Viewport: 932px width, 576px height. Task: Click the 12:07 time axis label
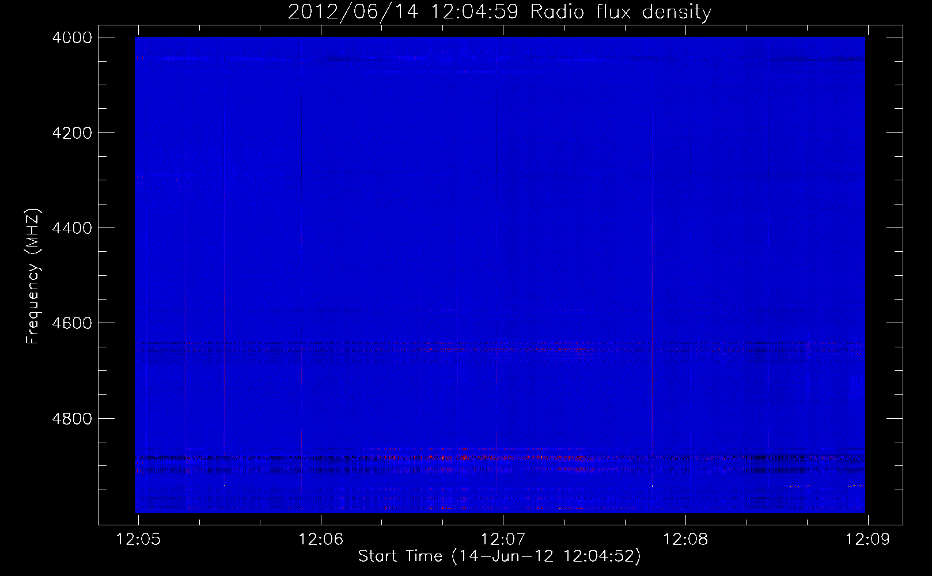pos(503,539)
